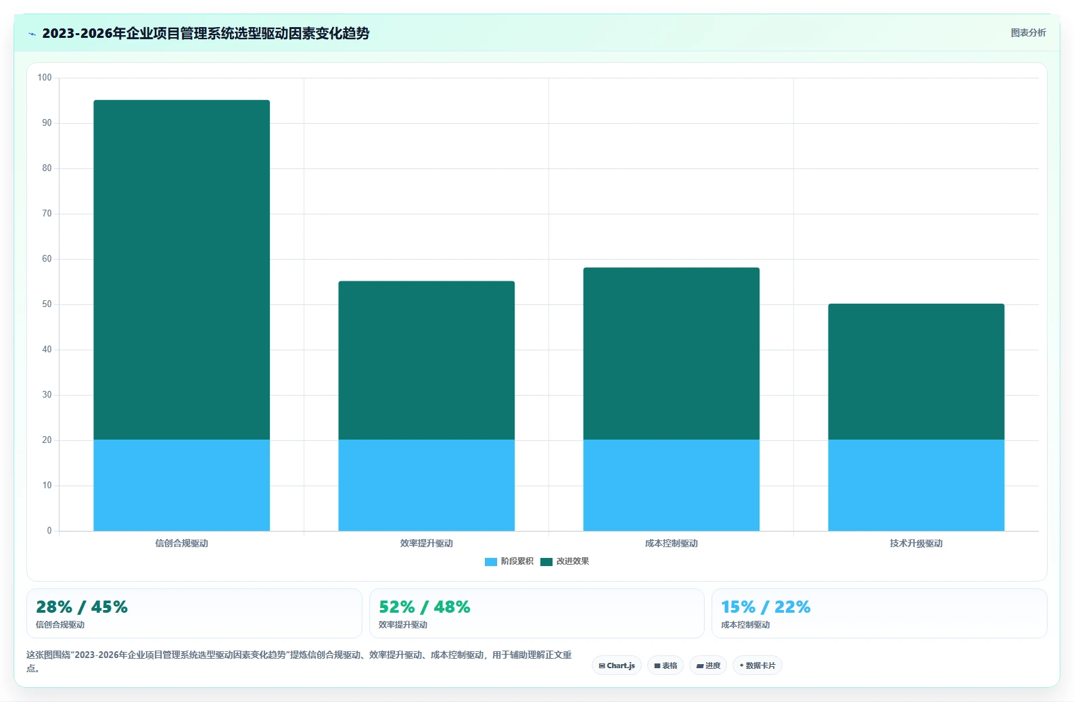Viewport: 1074px width, 702px height.
Task: Click the blue 阶段累积 bar segment for 成本控制驱动
Action: click(x=671, y=486)
